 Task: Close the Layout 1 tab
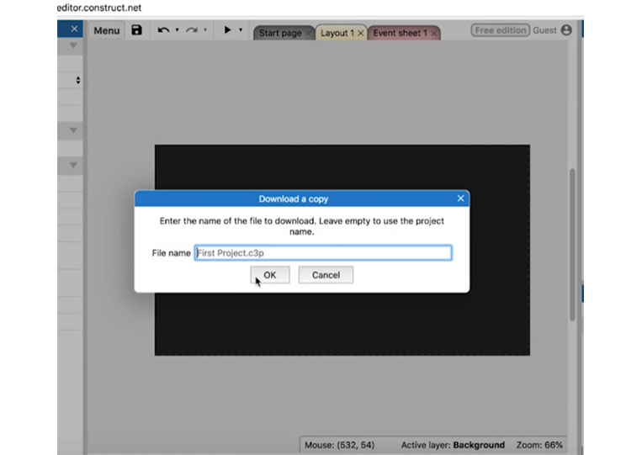[360, 33]
